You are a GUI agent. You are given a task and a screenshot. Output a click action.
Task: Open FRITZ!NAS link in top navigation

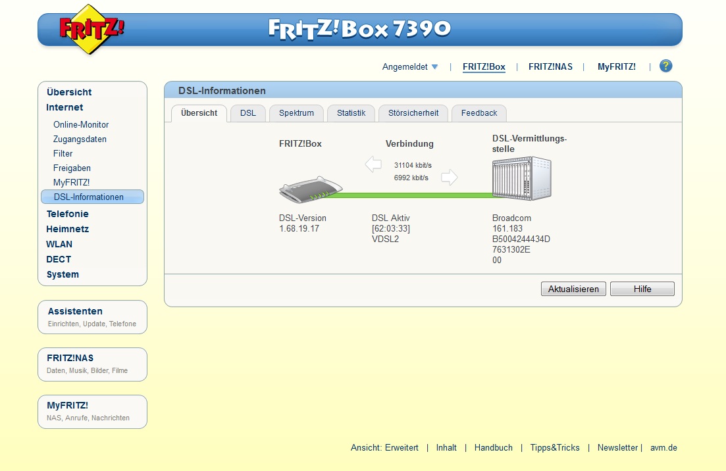tap(550, 66)
